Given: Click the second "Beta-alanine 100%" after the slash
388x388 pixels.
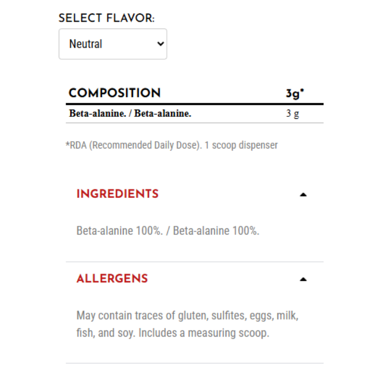Looking at the screenshot, I should pyautogui.click(x=216, y=230).
